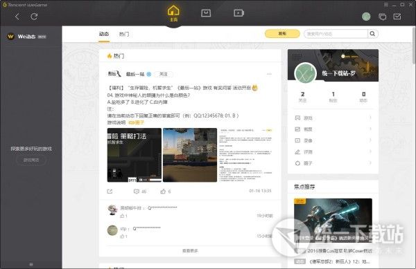416x269 pixels.
Task: Share the post with the share icon
Action: 110,192
